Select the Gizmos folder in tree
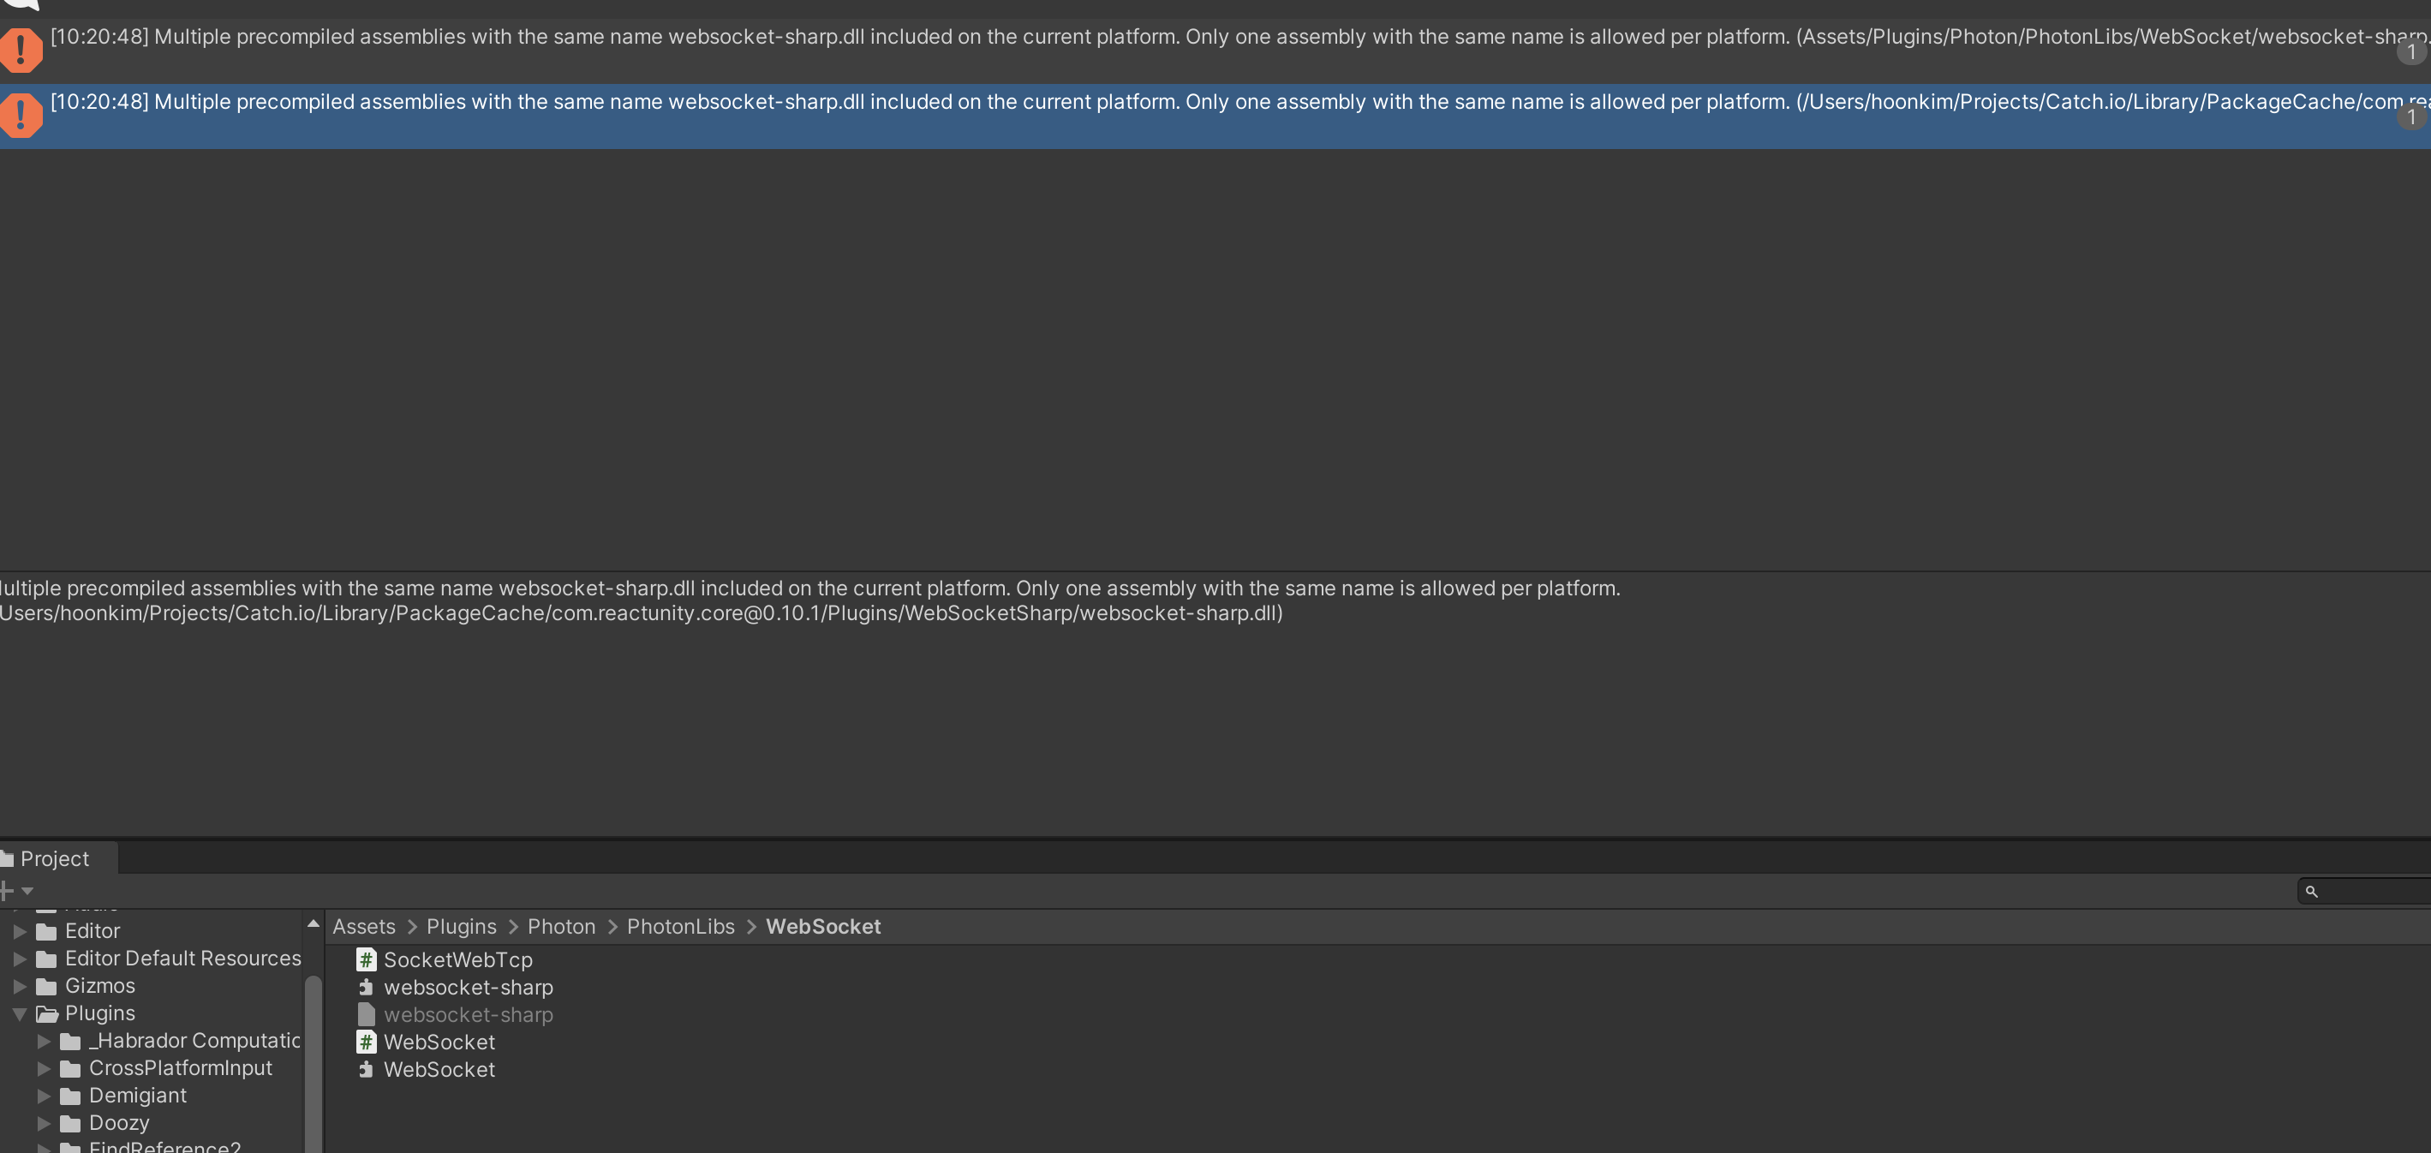Screen dimensions: 2431x1153 pos(99,986)
